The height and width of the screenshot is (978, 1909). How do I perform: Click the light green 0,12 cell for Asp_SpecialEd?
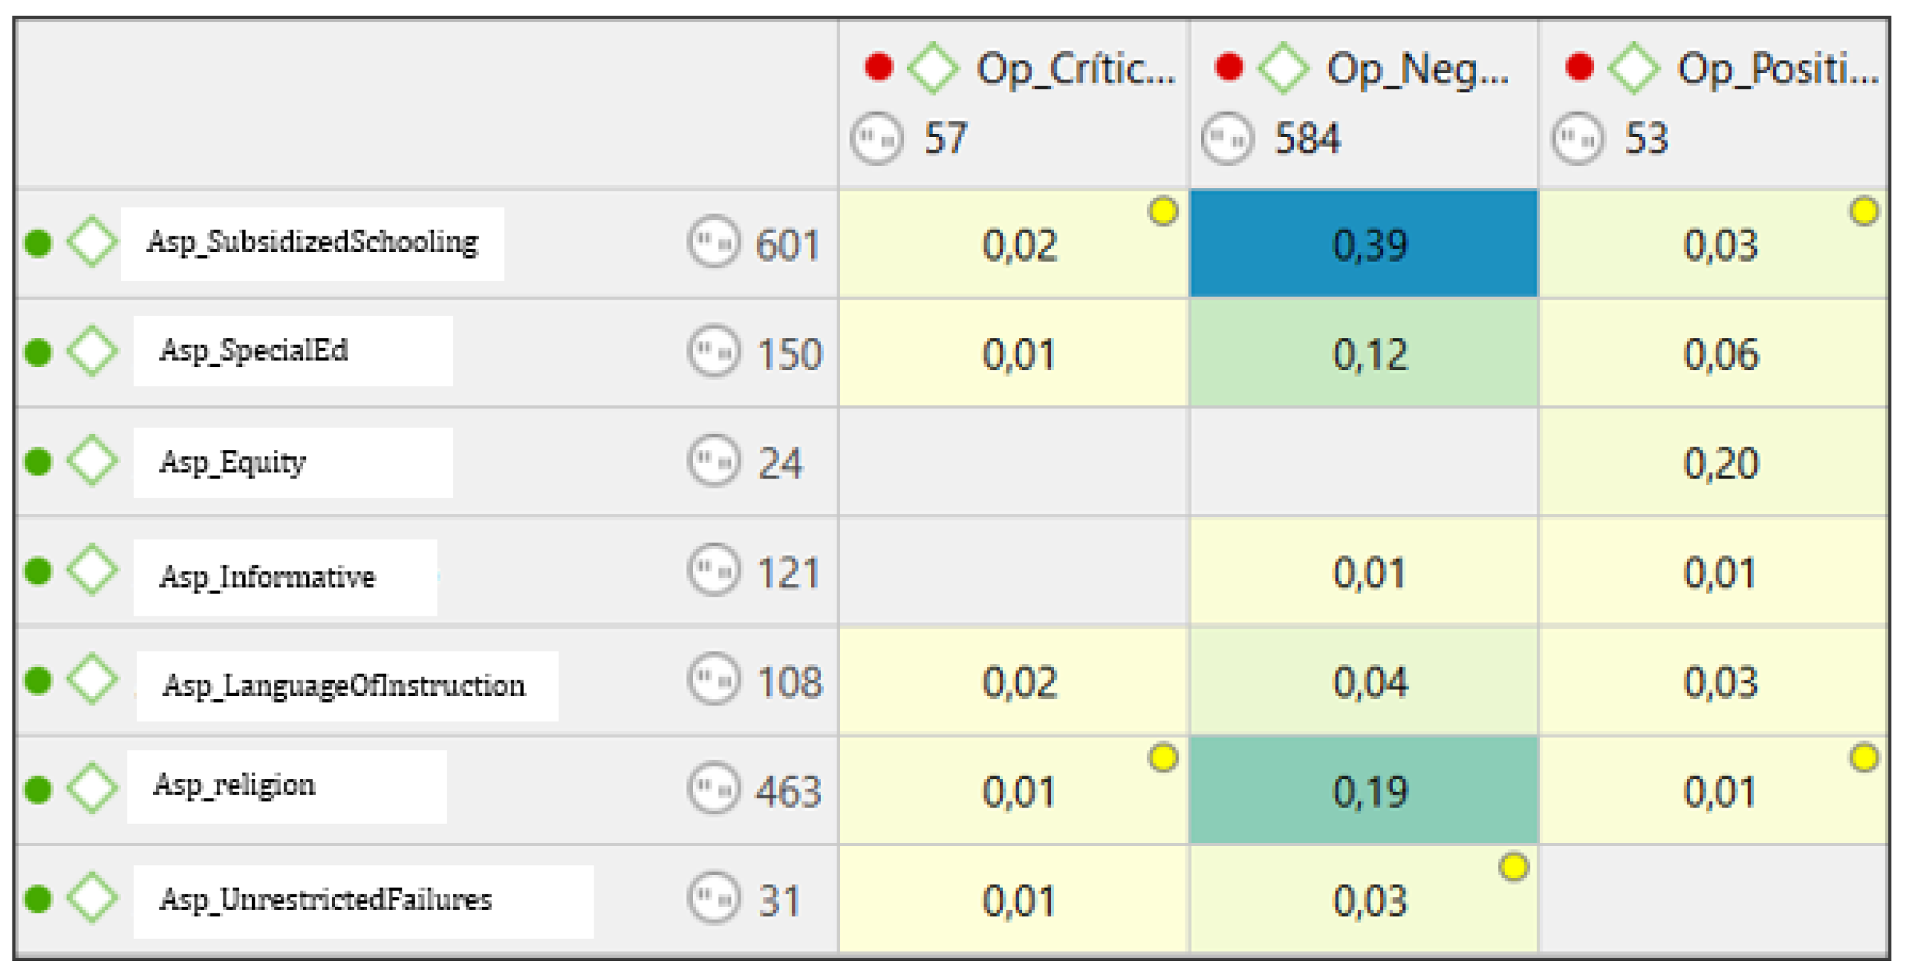tap(1364, 353)
